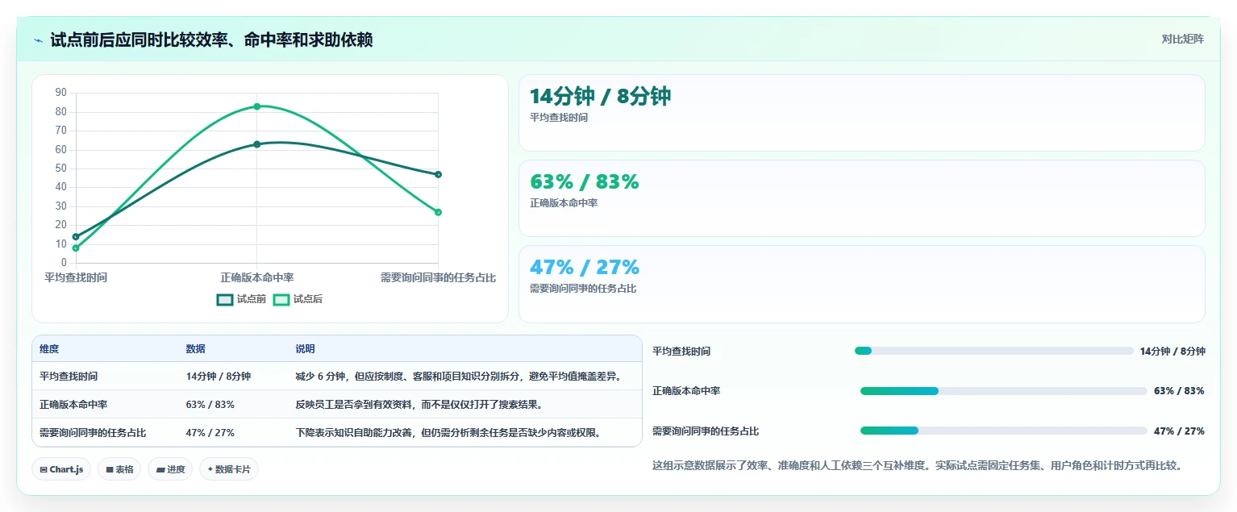Click the 正确版本命中率 label in the progress list
This screenshot has width=1237, height=512.
(x=686, y=391)
